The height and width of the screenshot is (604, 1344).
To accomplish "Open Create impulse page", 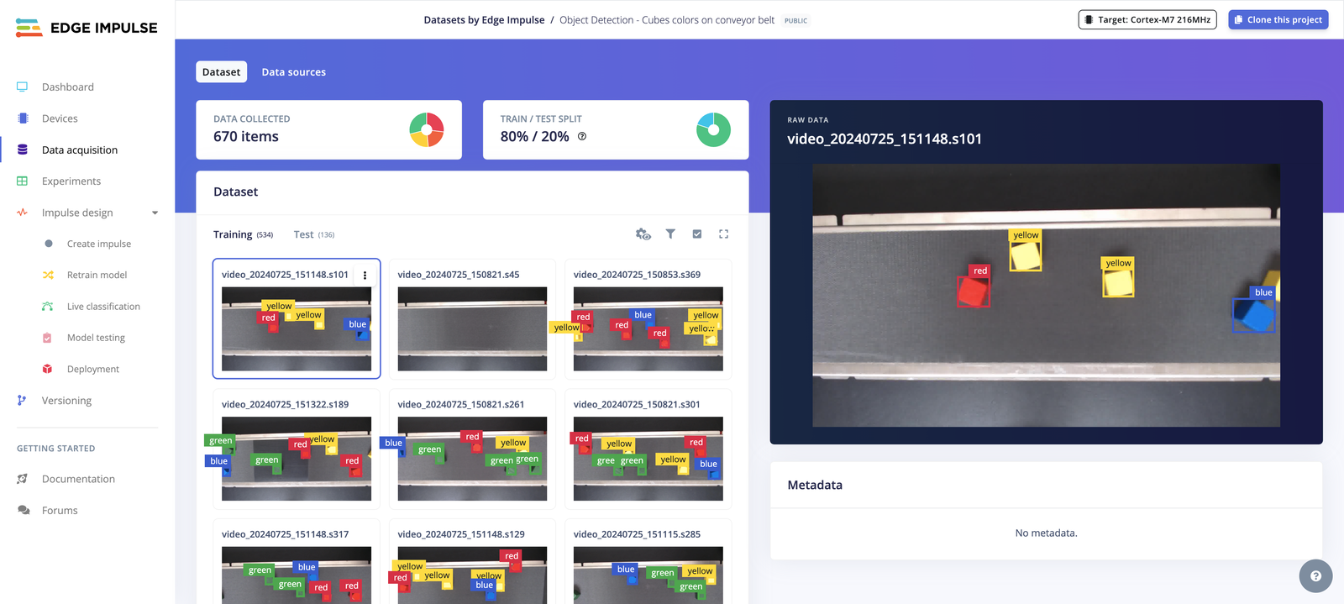I will click(99, 244).
